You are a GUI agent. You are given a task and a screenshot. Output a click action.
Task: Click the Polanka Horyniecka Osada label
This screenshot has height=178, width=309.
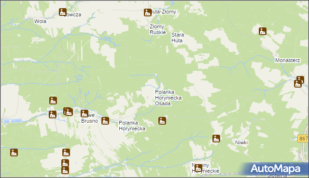[x=169, y=98]
